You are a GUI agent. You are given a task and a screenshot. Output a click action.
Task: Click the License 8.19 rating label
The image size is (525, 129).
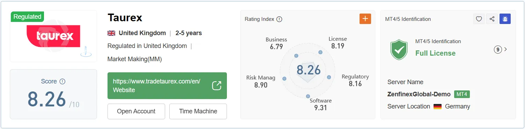point(338,42)
